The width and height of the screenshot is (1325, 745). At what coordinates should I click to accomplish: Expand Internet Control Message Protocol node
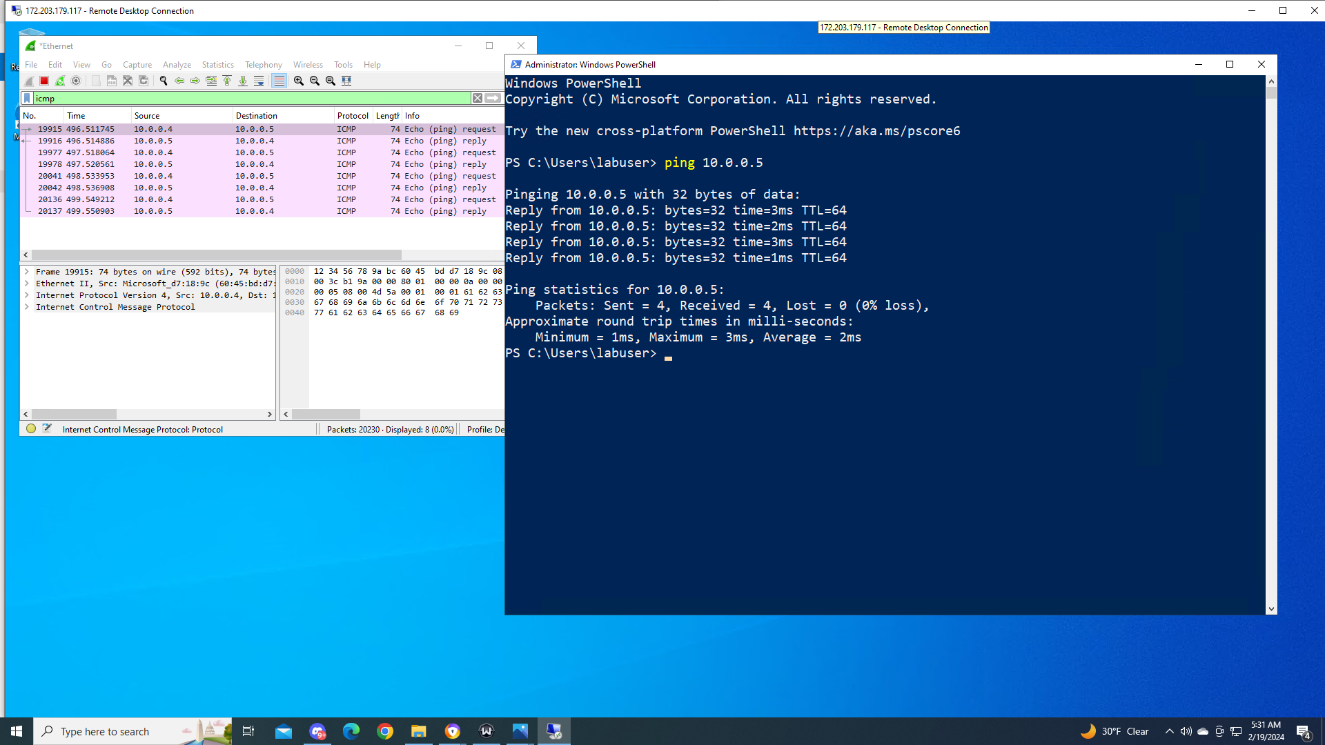tap(27, 307)
